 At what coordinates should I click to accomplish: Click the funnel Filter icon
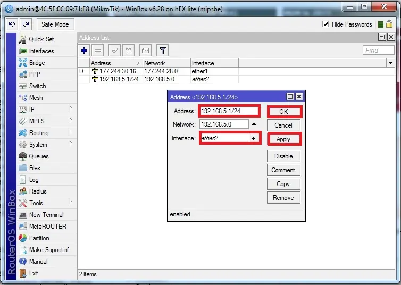tap(162, 51)
